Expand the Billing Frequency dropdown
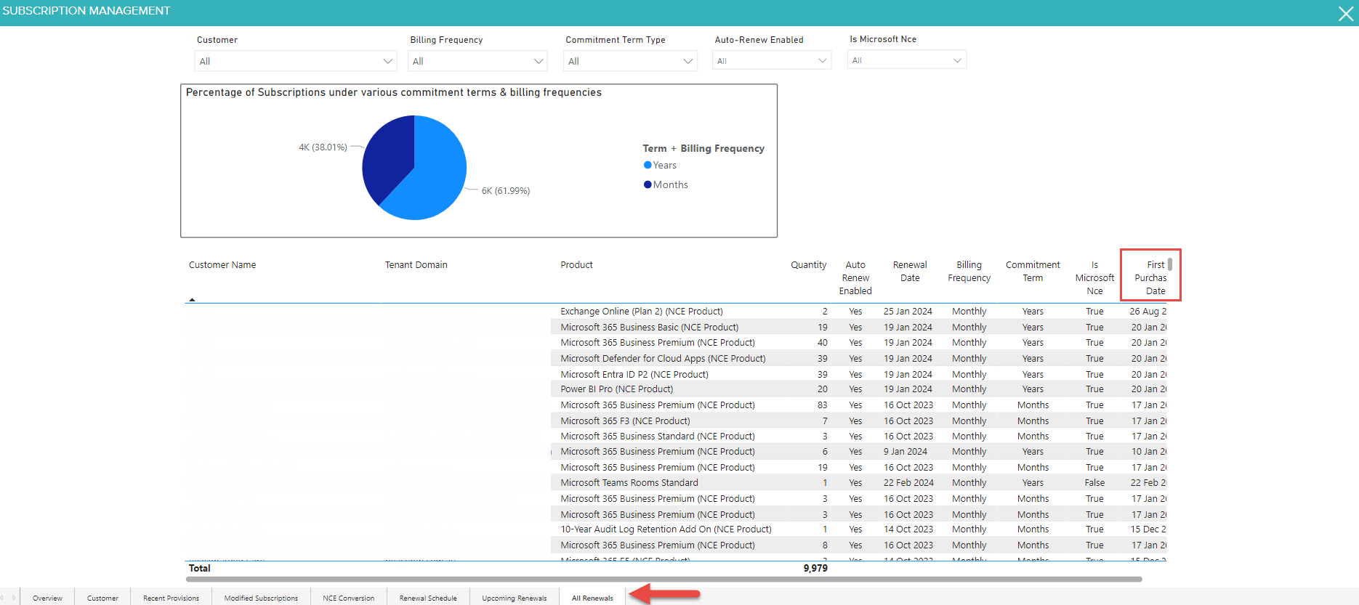Screen dimensions: 1359x605 click(x=477, y=61)
